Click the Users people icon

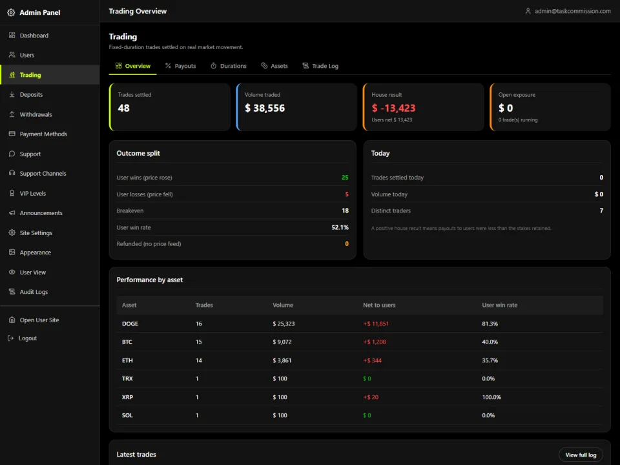12,54
